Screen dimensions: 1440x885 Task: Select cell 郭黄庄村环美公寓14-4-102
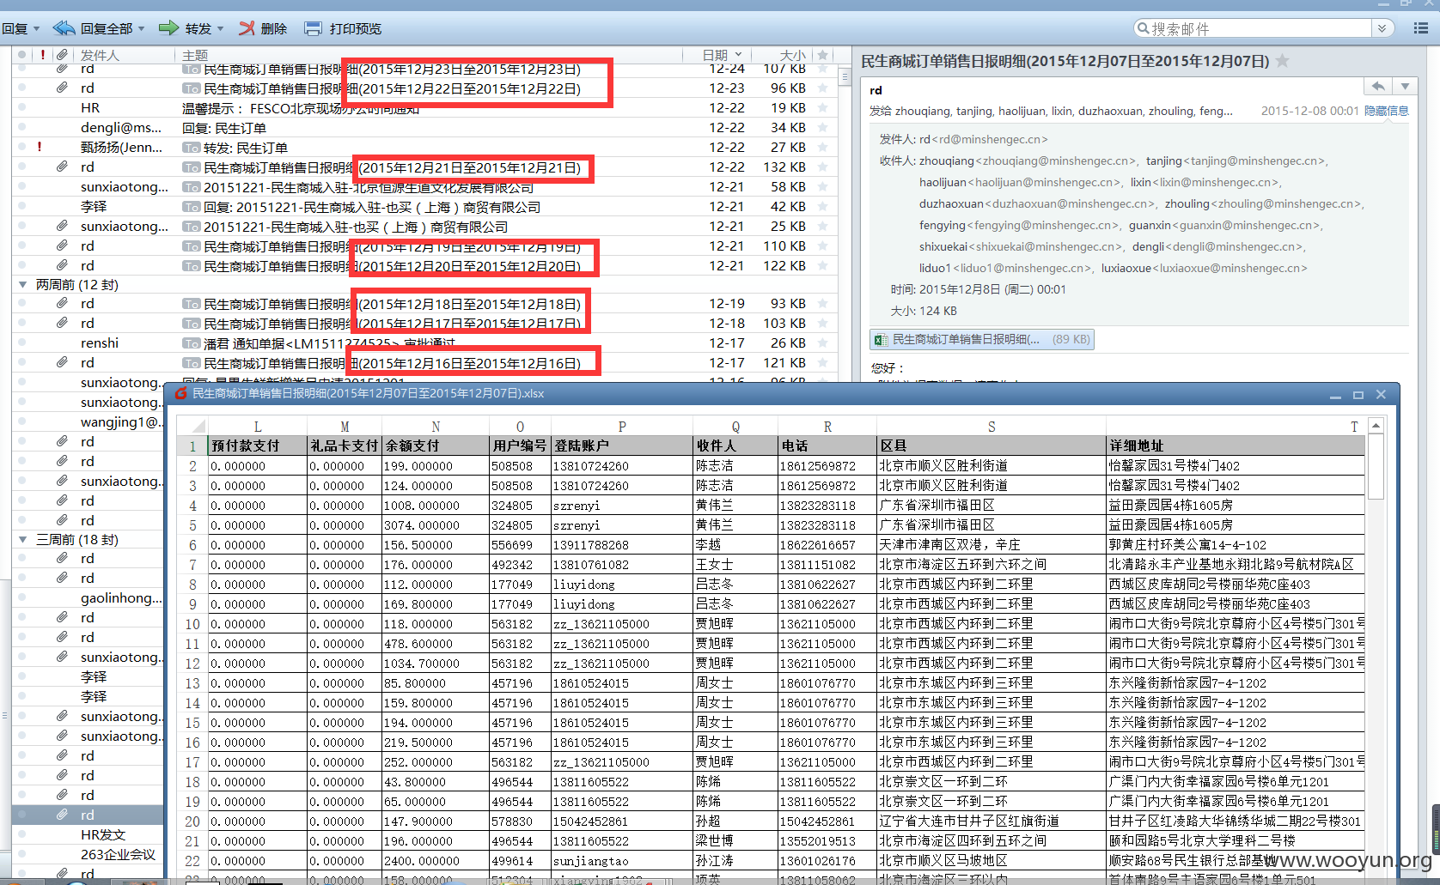1235,545
